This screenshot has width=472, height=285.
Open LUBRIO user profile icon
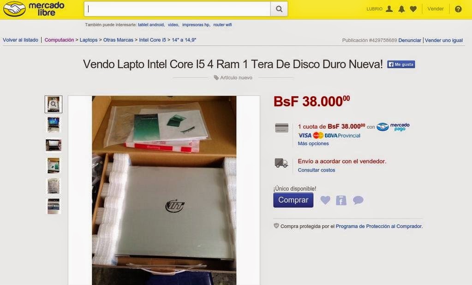(x=389, y=9)
